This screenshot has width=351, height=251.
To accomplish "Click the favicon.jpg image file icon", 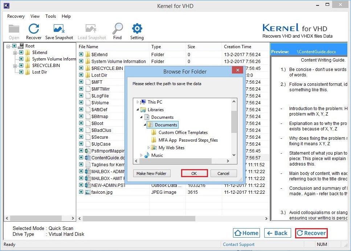I will 88,192.
